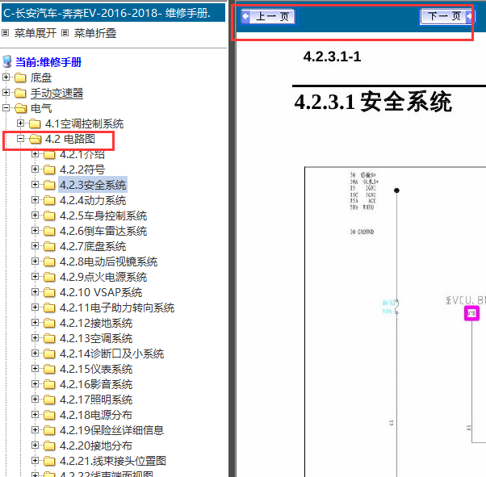Viewport: 486px width, 477px height.
Task: Open the 4.2.2符号 entry
Action: pos(82,169)
